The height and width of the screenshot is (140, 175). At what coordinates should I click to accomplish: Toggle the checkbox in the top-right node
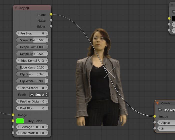174,11
